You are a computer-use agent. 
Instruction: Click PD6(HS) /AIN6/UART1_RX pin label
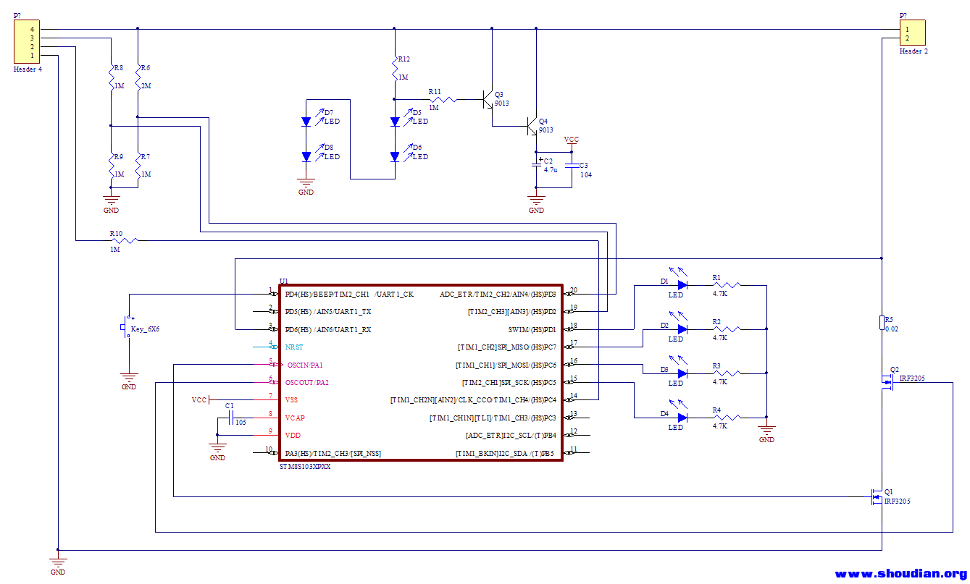[x=328, y=329]
